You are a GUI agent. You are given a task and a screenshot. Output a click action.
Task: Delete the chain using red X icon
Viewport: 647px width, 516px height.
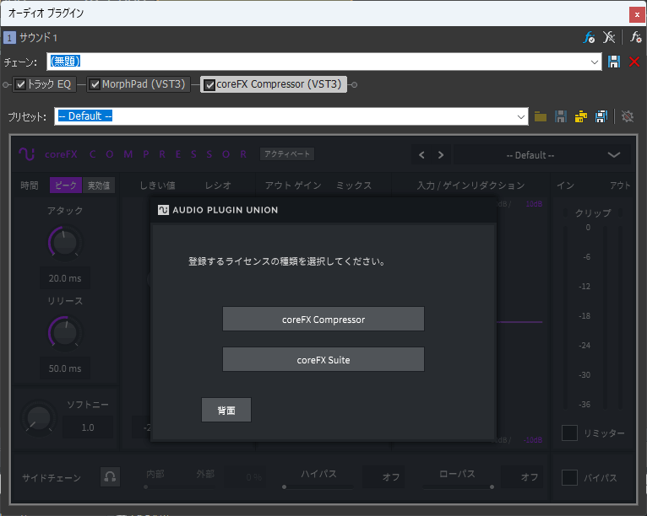point(634,62)
